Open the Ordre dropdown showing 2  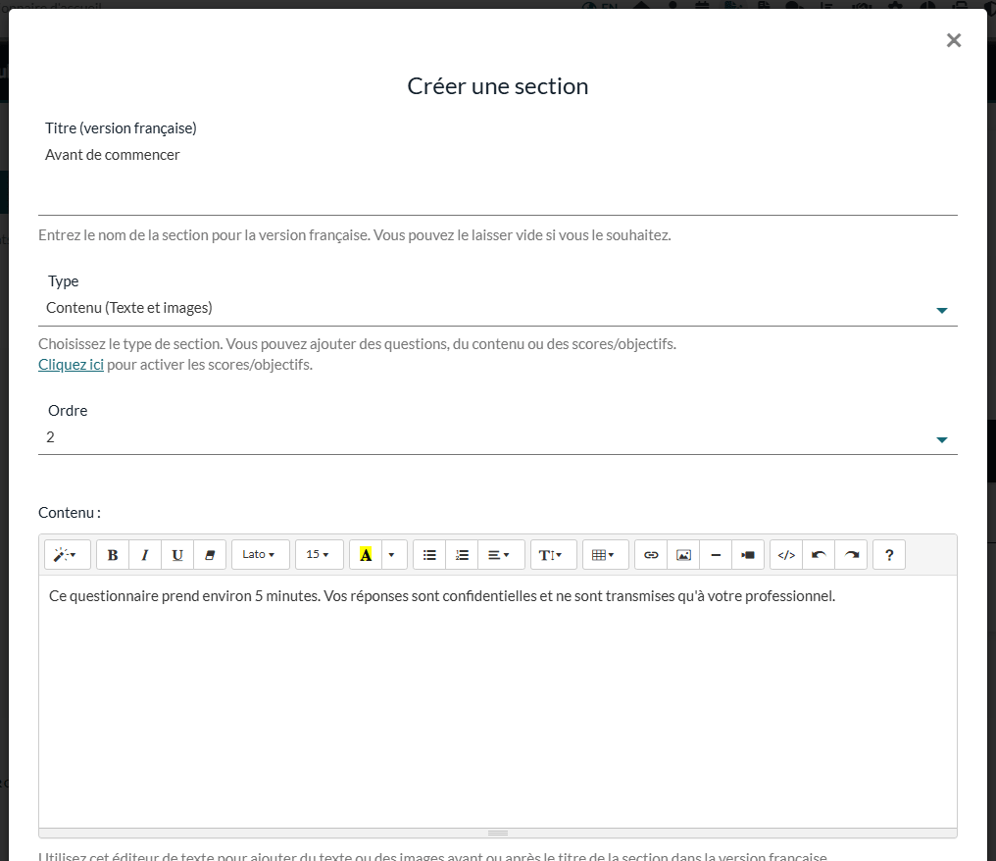point(497,437)
